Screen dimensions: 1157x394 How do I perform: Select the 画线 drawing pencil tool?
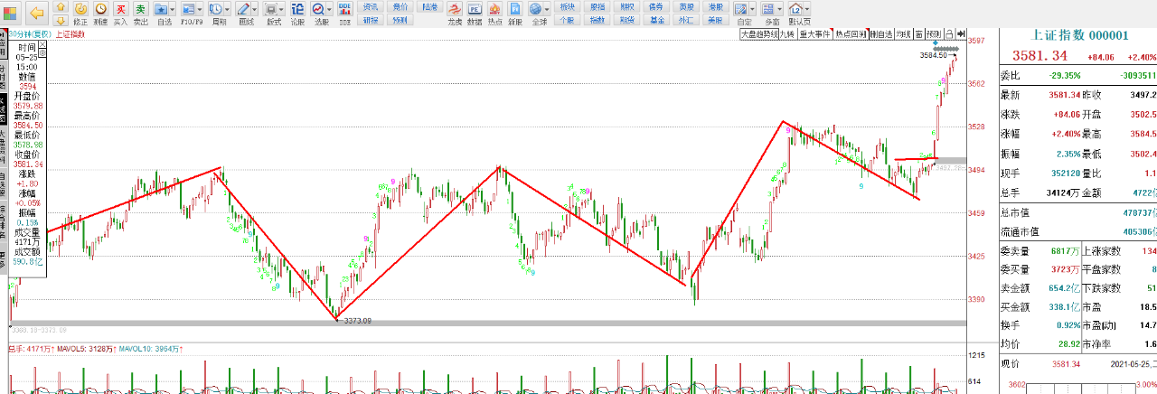tap(244, 9)
